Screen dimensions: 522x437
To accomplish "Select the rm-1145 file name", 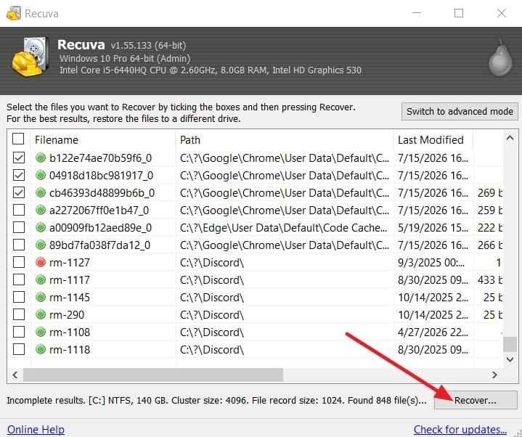I will click(x=70, y=297).
